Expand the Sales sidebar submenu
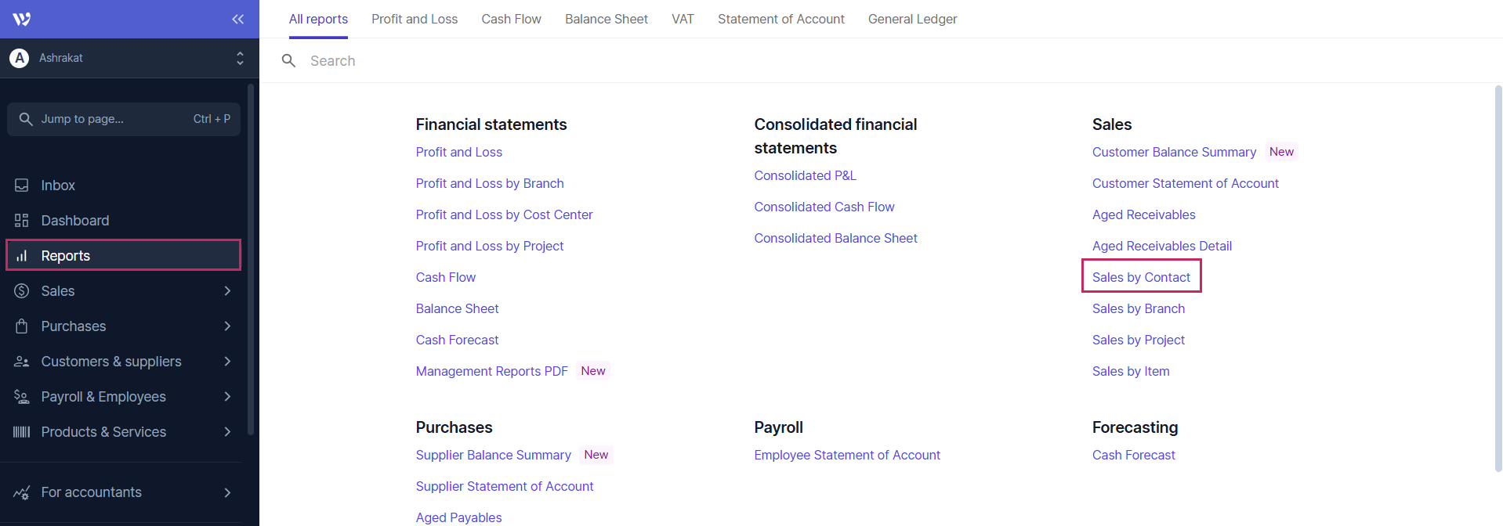Screen dimensions: 1503x526 227,291
